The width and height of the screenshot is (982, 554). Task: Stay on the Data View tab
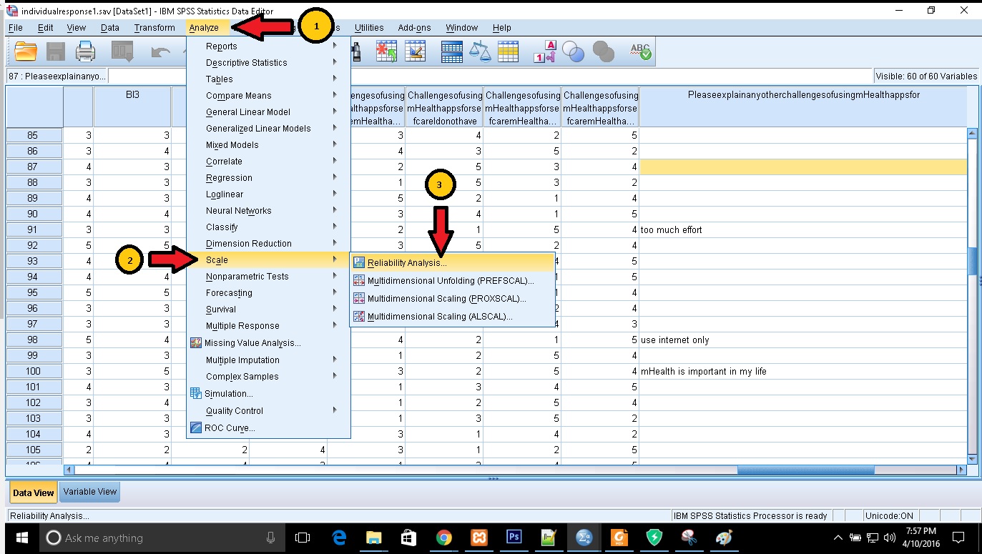point(32,492)
